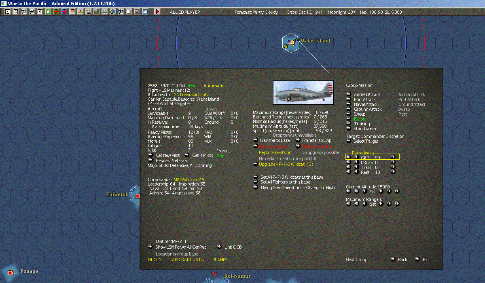Viewport: 485px width, 283px height.
Task: Click red plane on blue background icon
Action: click(x=64, y=12)
